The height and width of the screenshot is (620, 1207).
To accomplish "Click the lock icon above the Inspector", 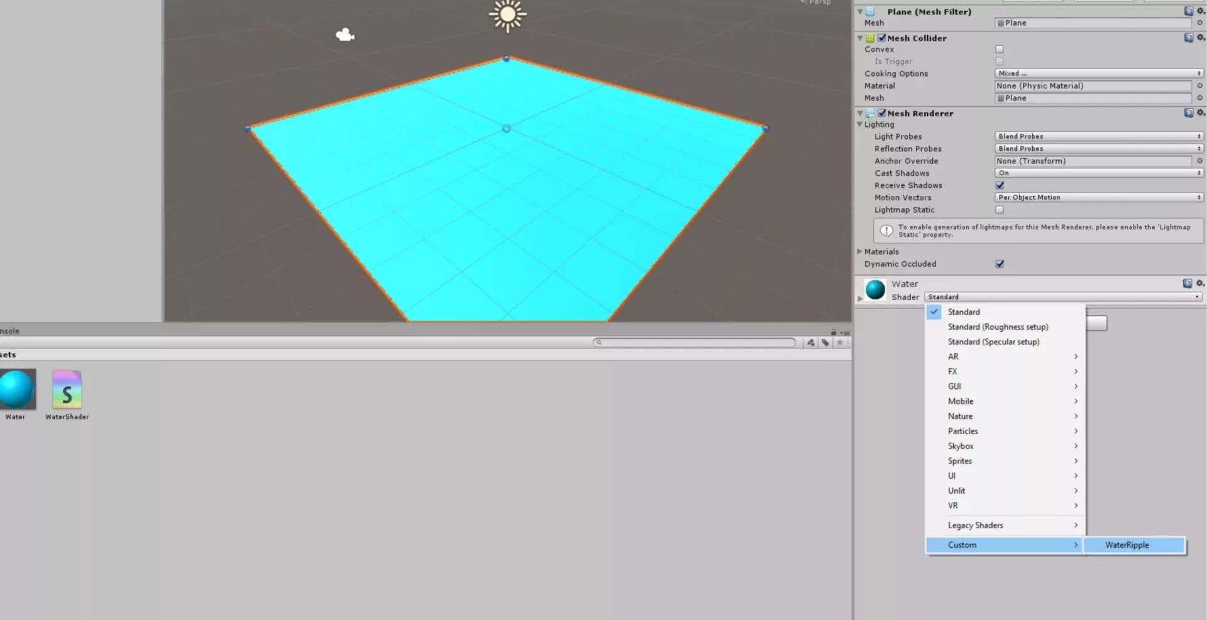I will [x=833, y=332].
